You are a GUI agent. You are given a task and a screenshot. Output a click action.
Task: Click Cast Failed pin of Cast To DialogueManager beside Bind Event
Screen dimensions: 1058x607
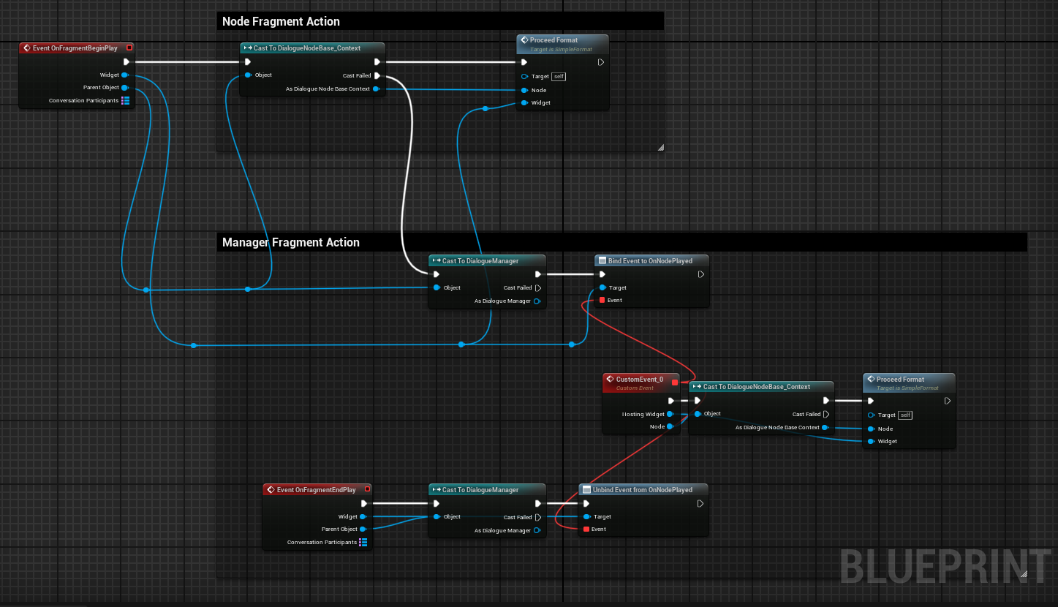(x=538, y=288)
